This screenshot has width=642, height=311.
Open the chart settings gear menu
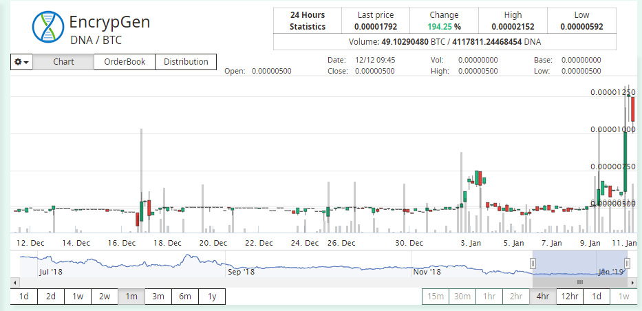coord(21,62)
